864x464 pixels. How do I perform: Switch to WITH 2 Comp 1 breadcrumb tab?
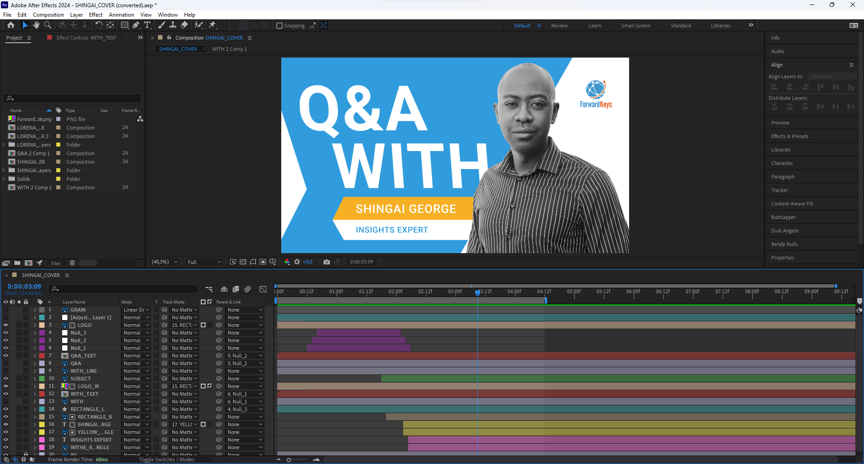pyautogui.click(x=229, y=49)
